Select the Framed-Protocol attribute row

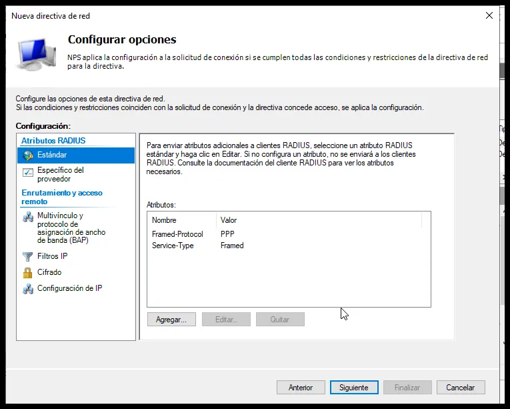pyautogui.click(x=289, y=234)
